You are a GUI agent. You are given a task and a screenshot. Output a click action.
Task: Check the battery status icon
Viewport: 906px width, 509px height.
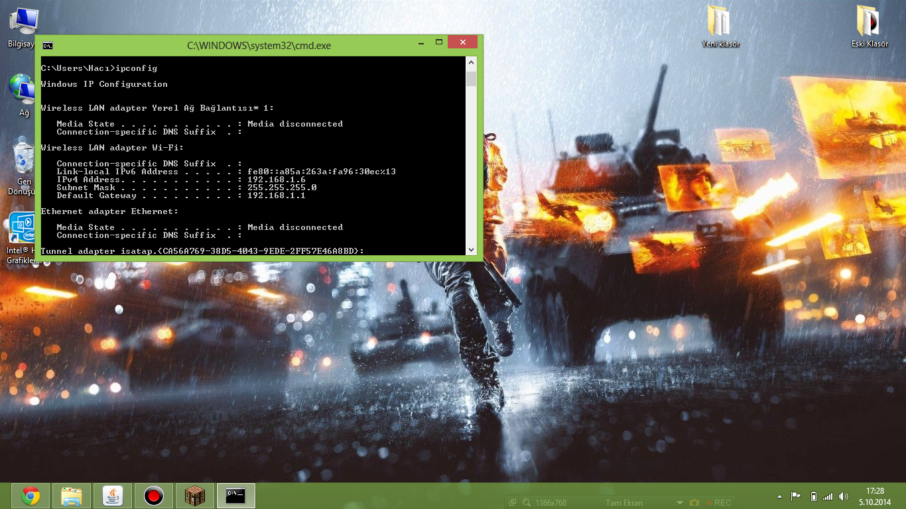(x=814, y=496)
